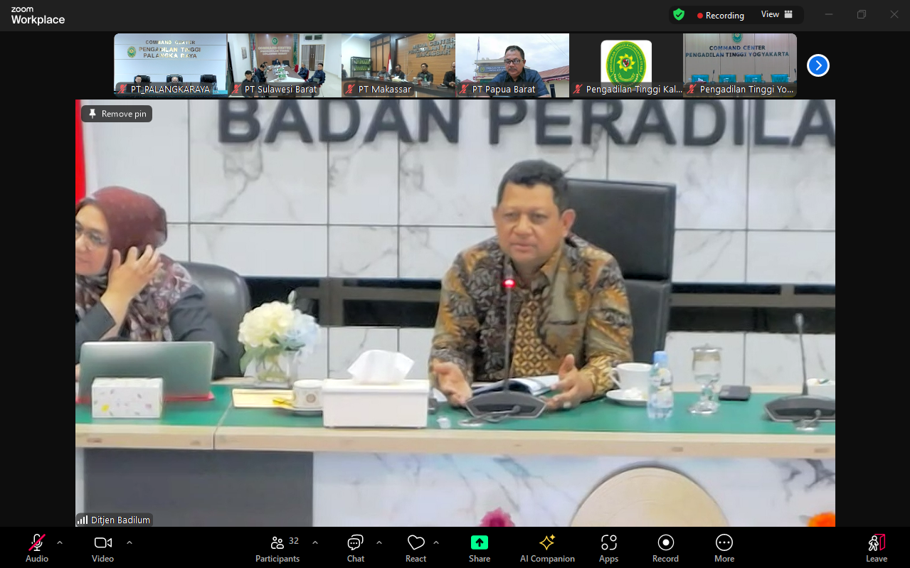Expand the Participants options arrow
Image resolution: width=910 pixels, height=568 pixels.
pyautogui.click(x=315, y=542)
